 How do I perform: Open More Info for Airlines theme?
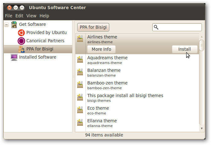[x=101, y=49]
